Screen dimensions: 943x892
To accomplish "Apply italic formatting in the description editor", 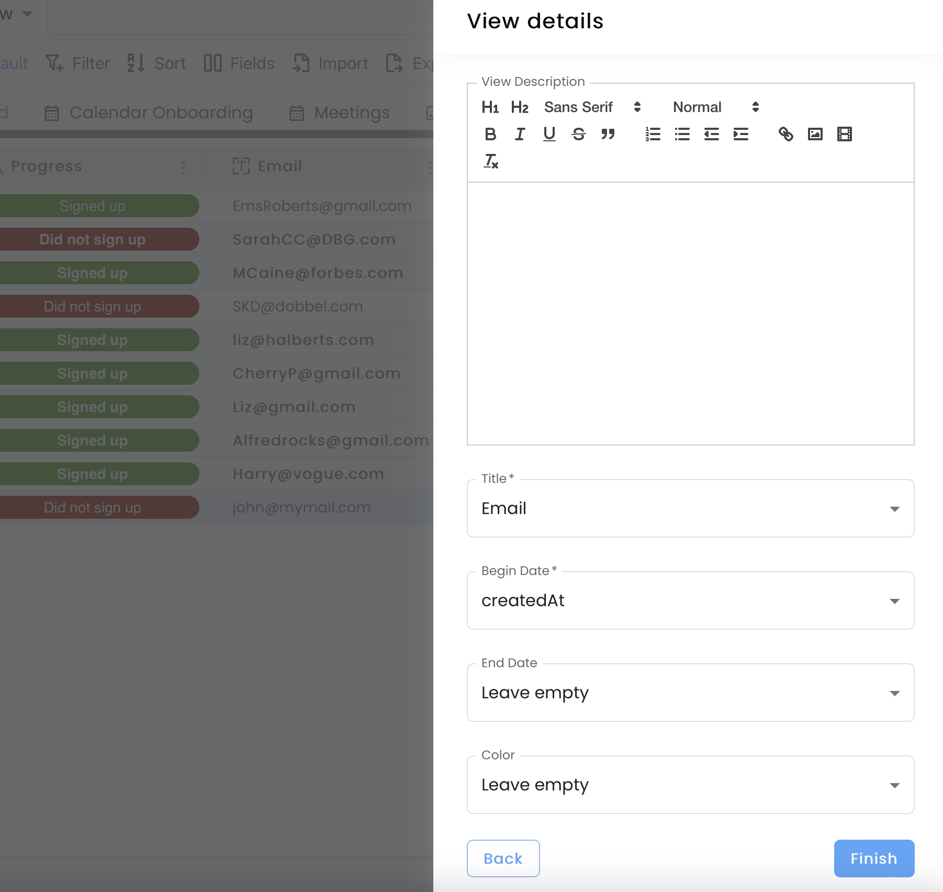I will (520, 134).
